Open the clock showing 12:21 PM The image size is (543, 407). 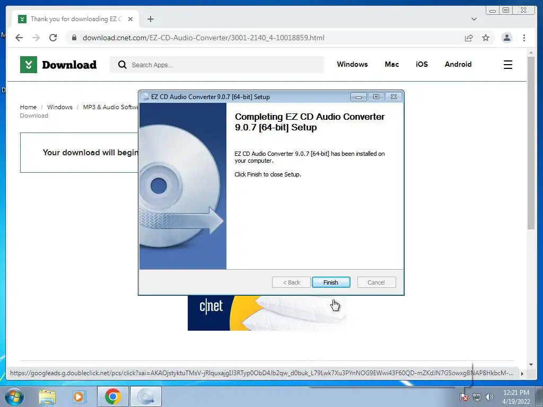516,397
